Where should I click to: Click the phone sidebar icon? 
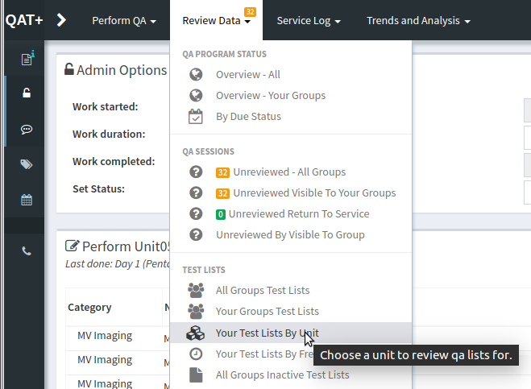(x=27, y=250)
